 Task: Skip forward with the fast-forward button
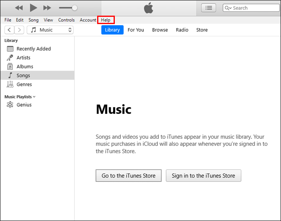coord(47,8)
